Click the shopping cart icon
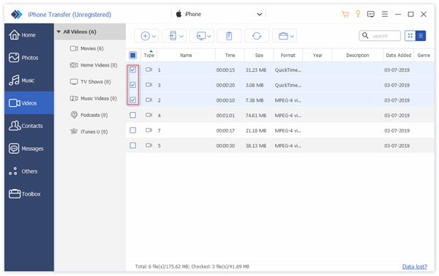 tap(345, 14)
